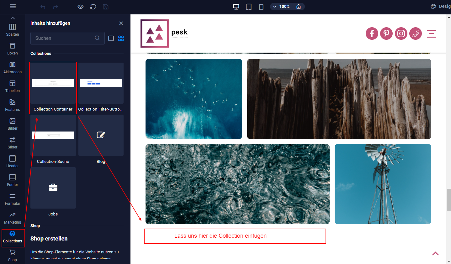Screen dimensions: 451x264
Task: Open the Shop category in sidebar
Action: click(13, 256)
